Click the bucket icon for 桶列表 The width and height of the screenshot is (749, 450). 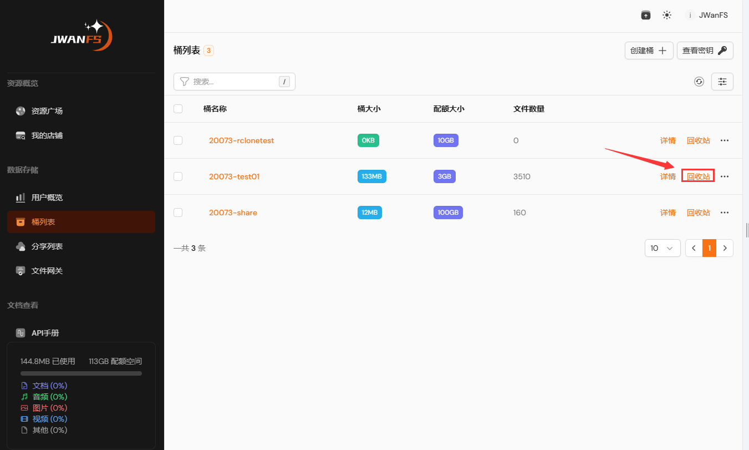coord(21,222)
